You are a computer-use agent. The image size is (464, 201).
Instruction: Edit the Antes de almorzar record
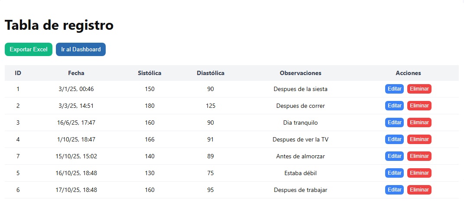coord(394,156)
